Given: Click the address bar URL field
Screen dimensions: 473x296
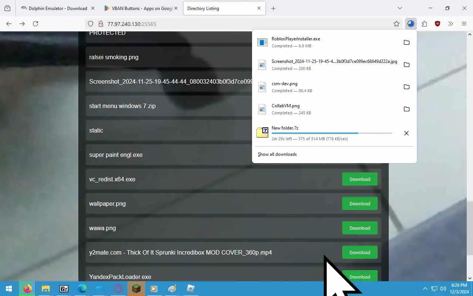Looking at the screenshot, I should (x=244, y=24).
